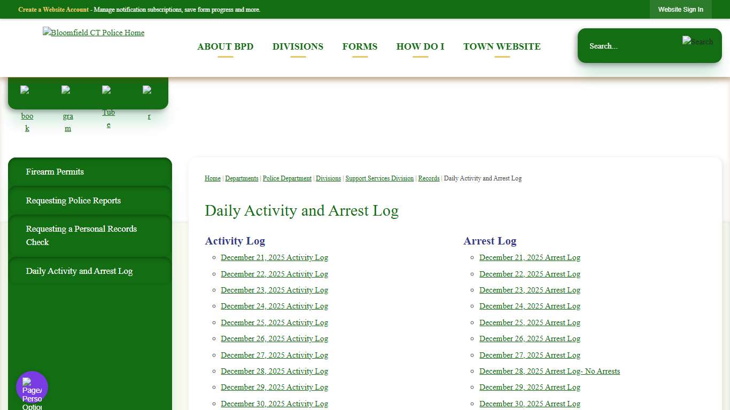Click inside the Search text field
Viewport: 730px width, 410px height.
pos(631,46)
